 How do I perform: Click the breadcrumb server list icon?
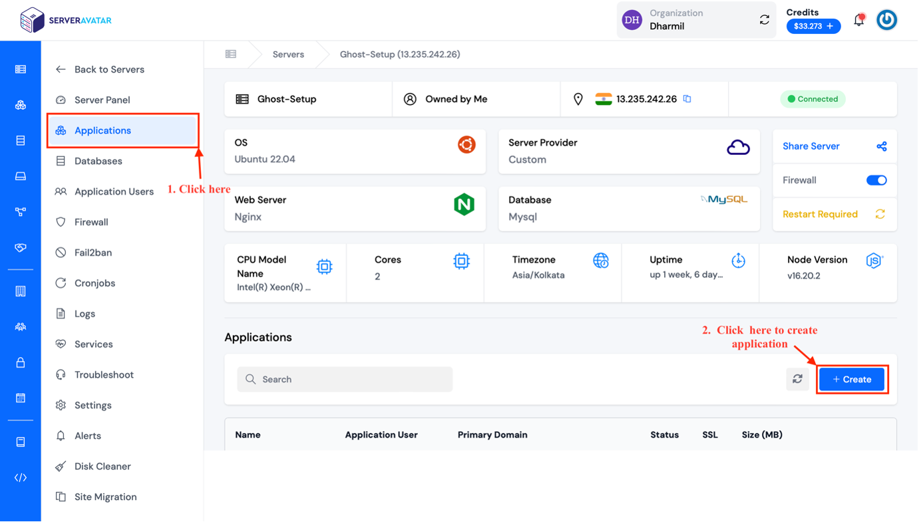[232, 55]
